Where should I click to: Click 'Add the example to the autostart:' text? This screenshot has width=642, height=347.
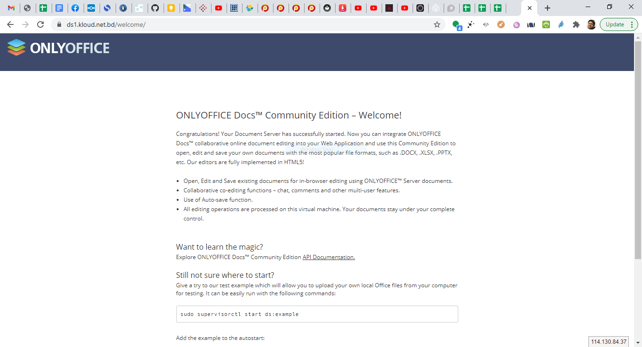click(x=220, y=338)
